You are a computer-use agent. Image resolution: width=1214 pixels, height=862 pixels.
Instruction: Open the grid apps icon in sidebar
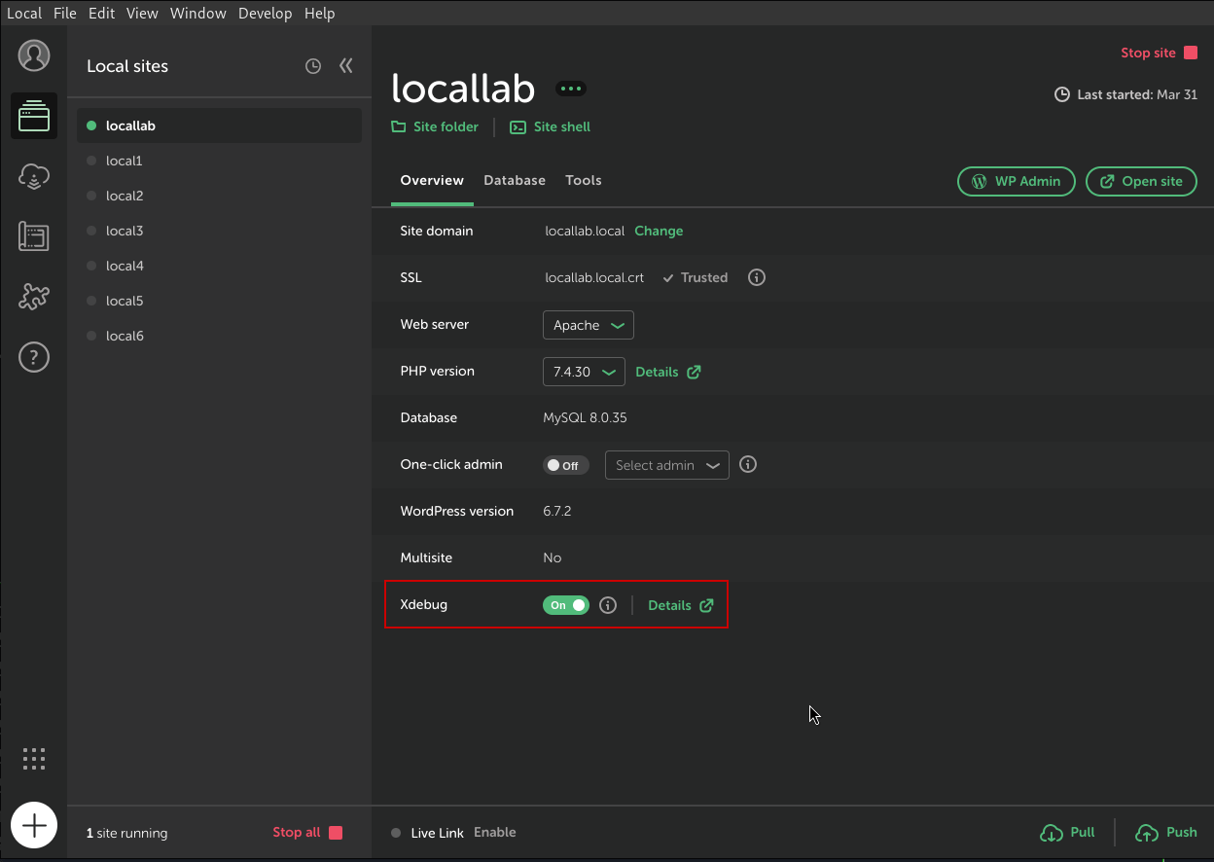34,759
